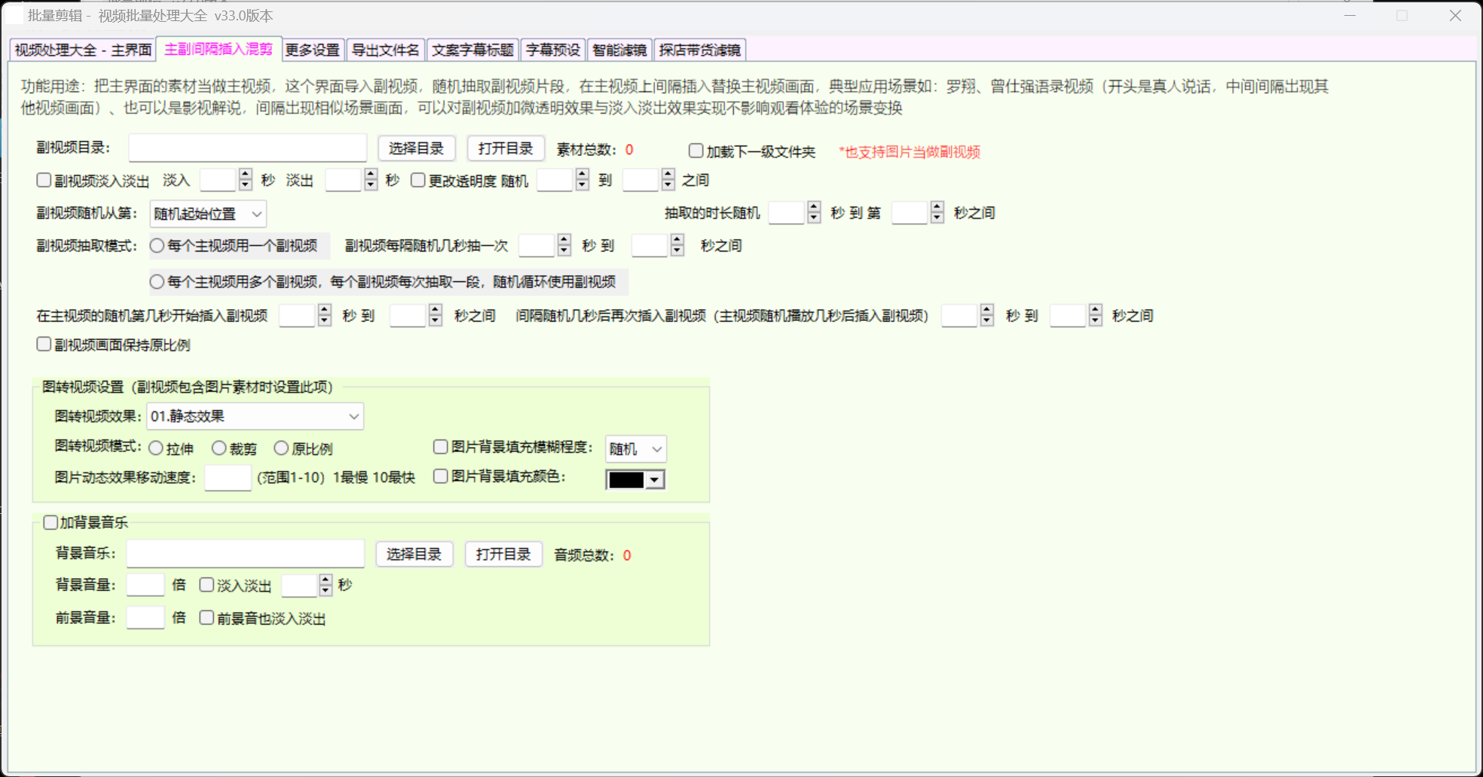Screen dimensions: 1483x777
Task: Open the 导出文件名 tab
Action: (385, 50)
